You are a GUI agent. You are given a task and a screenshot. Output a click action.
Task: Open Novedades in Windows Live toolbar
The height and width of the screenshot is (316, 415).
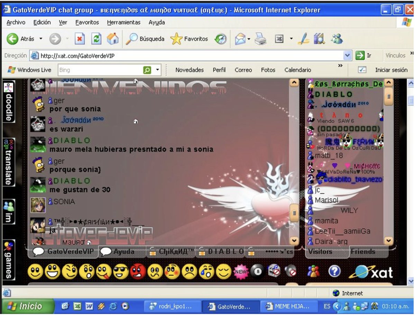(190, 70)
